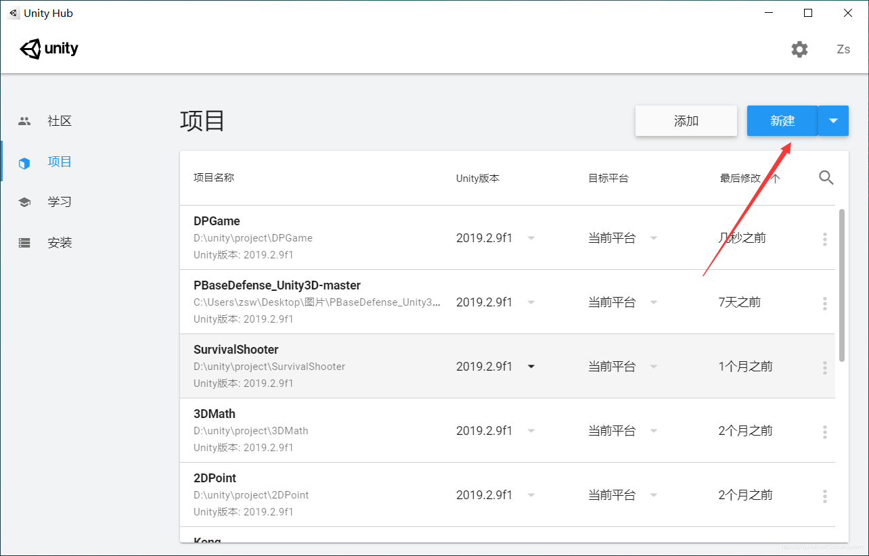Image resolution: width=869 pixels, height=556 pixels.
Task: Expand dropdown arrow next to 新建
Action: click(x=834, y=121)
